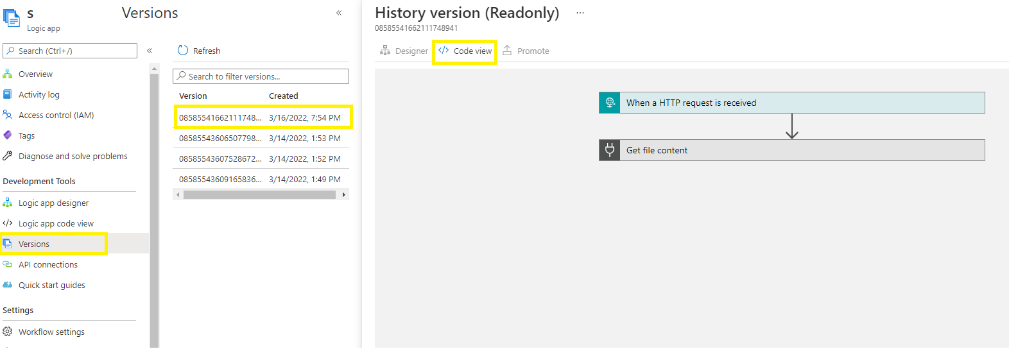Open the 'Get file content' action

coord(792,150)
